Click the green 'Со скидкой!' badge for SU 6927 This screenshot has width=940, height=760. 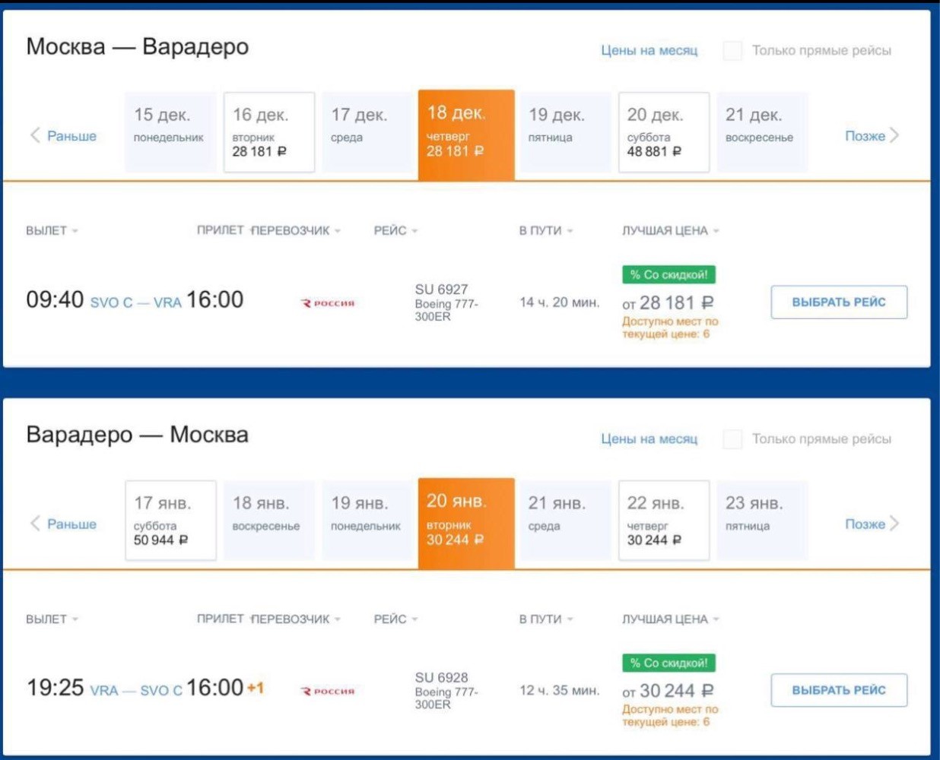click(669, 274)
